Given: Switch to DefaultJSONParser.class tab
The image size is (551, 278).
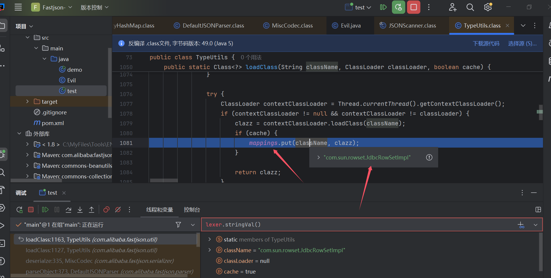Looking at the screenshot, I should 209,25.
